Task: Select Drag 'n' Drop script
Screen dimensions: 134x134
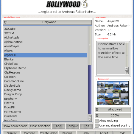Action: click(x=46, y=94)
